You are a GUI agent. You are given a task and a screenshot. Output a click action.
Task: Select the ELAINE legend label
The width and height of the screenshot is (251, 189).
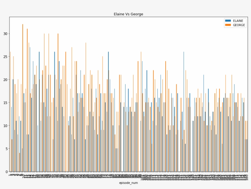238,21
